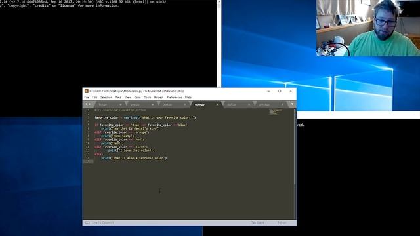
Task: Click the comment on line 1
Action: point(120,110)
